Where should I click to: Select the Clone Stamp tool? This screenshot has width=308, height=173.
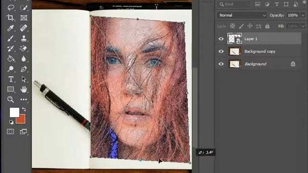click(x=24, y=38)
